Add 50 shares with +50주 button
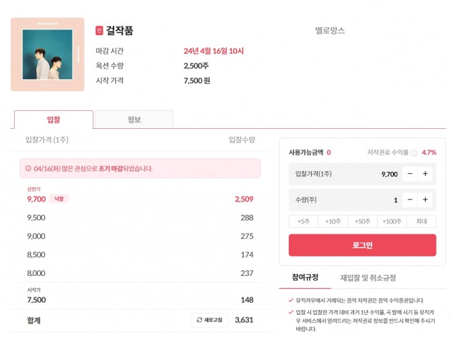Image resolution: width=450 pixels, height=337 pixels. (363, 222)
